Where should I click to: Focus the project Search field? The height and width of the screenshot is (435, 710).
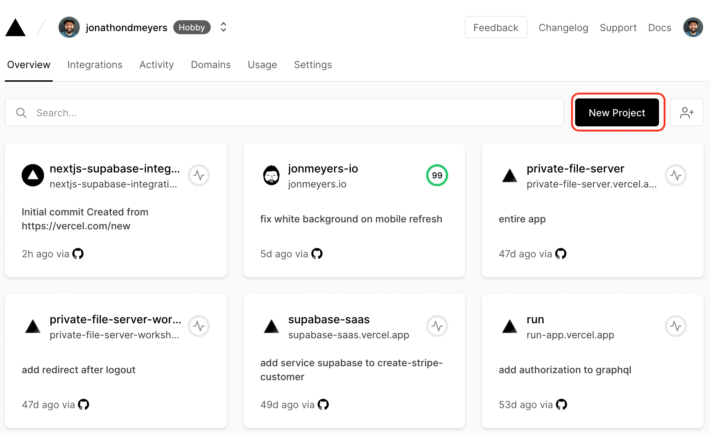(x=284, y=112)
